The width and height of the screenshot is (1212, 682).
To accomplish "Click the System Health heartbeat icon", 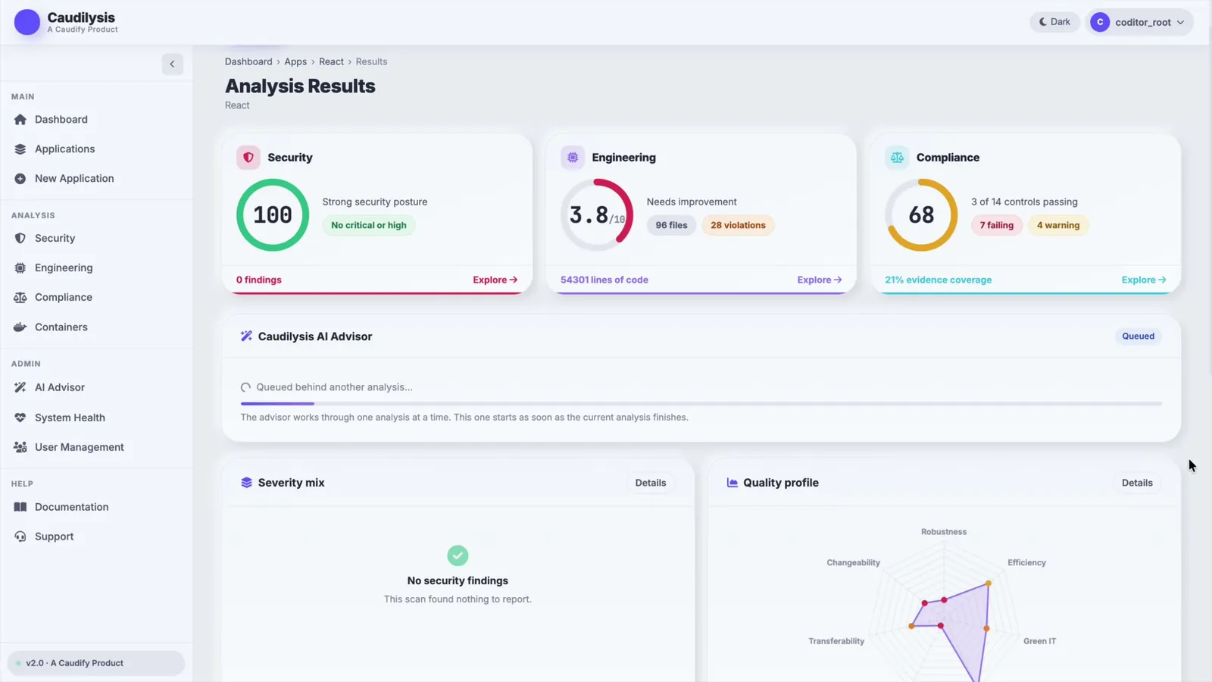I will (20, 418).
